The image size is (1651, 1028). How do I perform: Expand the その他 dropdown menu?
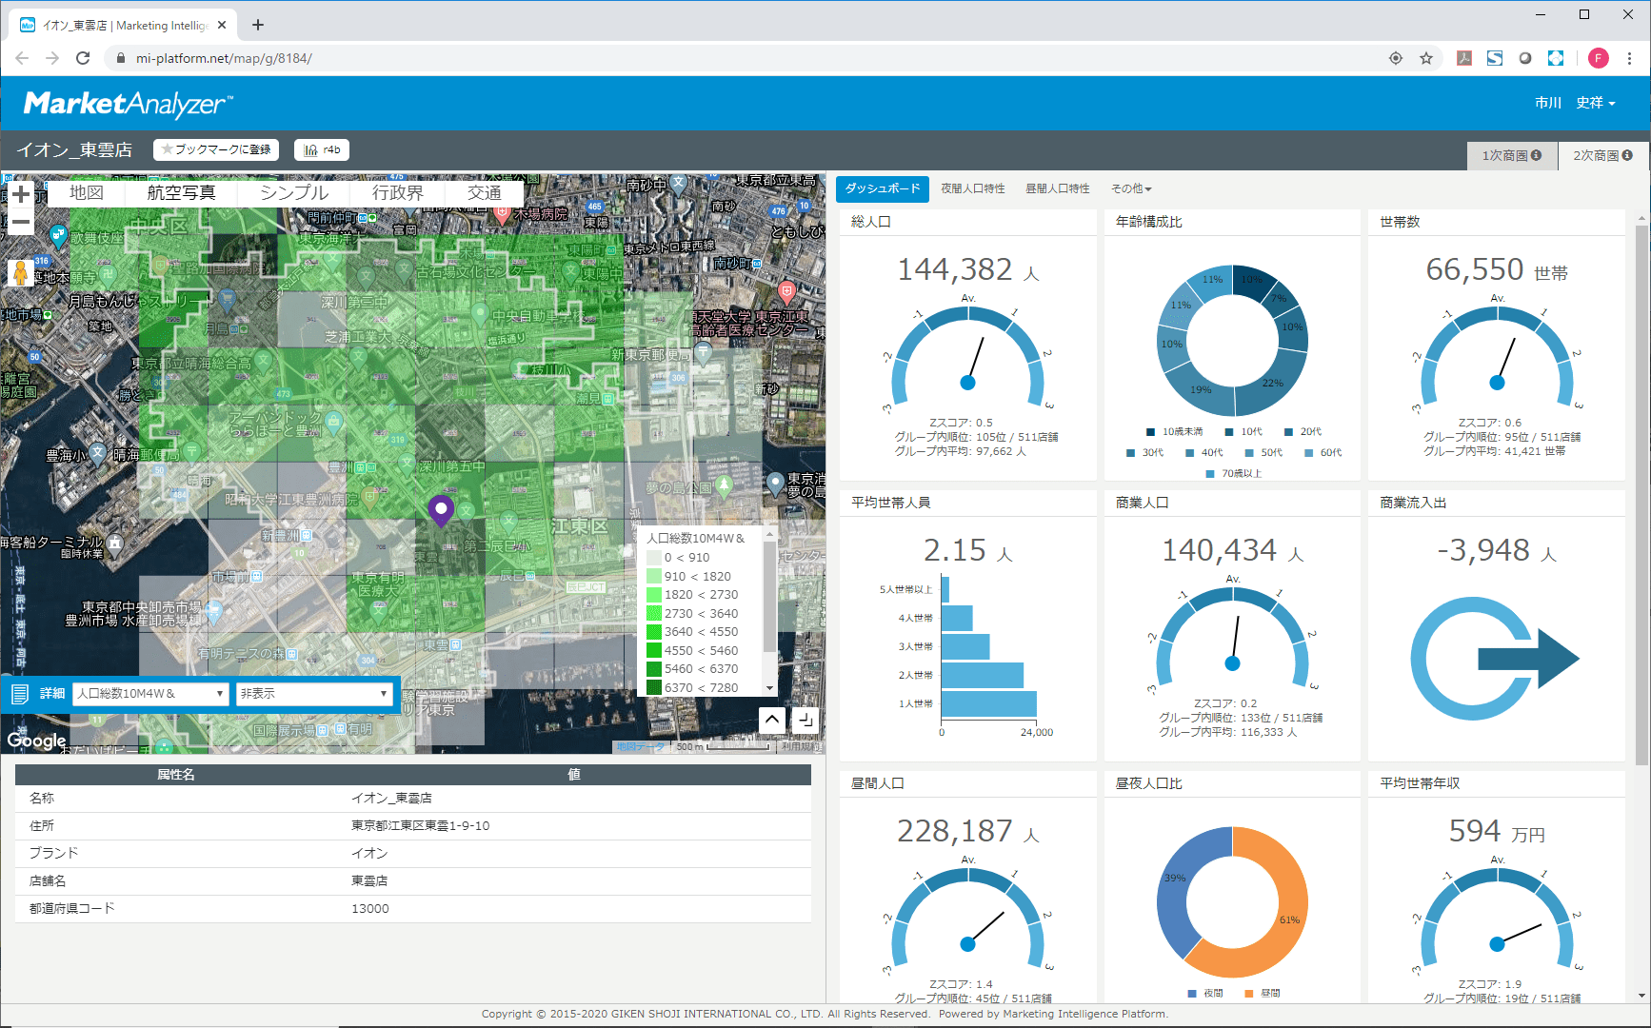click(1131, 188)
